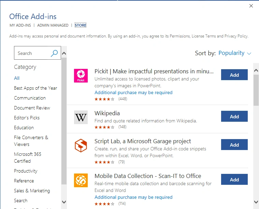The width and height of the screenshot is (259, 209).
Task: Open Script Lab Microsoft Garage project title
Action: tap(143, 141)
